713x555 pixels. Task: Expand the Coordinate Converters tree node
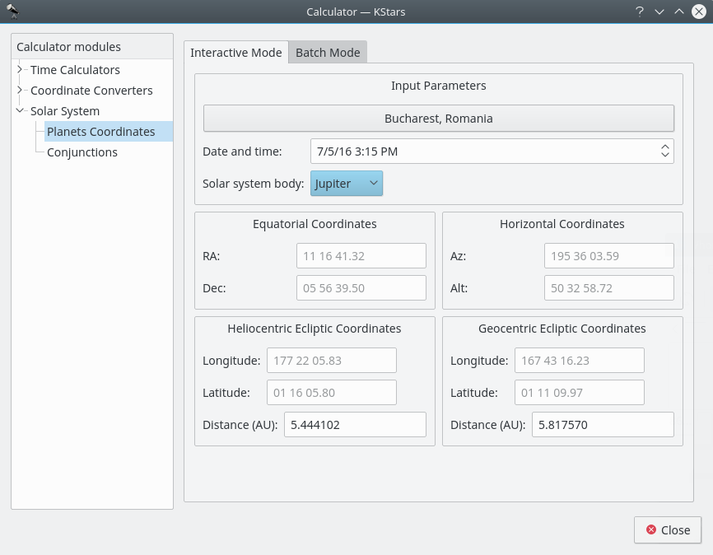[20, 91]
